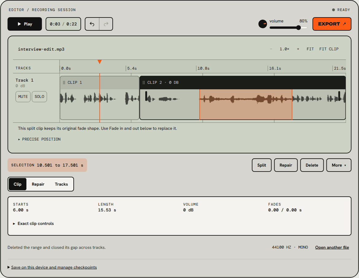Click the Starts 6.00 s value
Screen dimensions: 359x278
[x=21, y=210]
